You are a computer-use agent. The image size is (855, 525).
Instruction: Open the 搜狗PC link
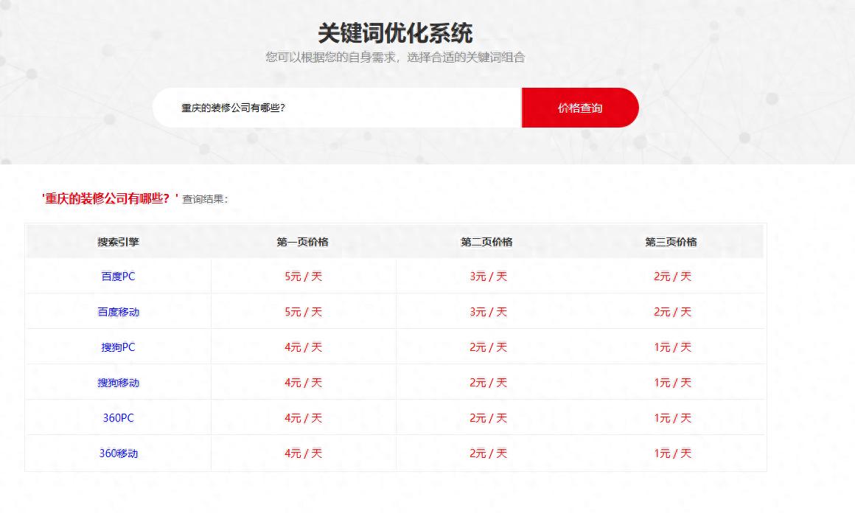click(x=118, y=347)
